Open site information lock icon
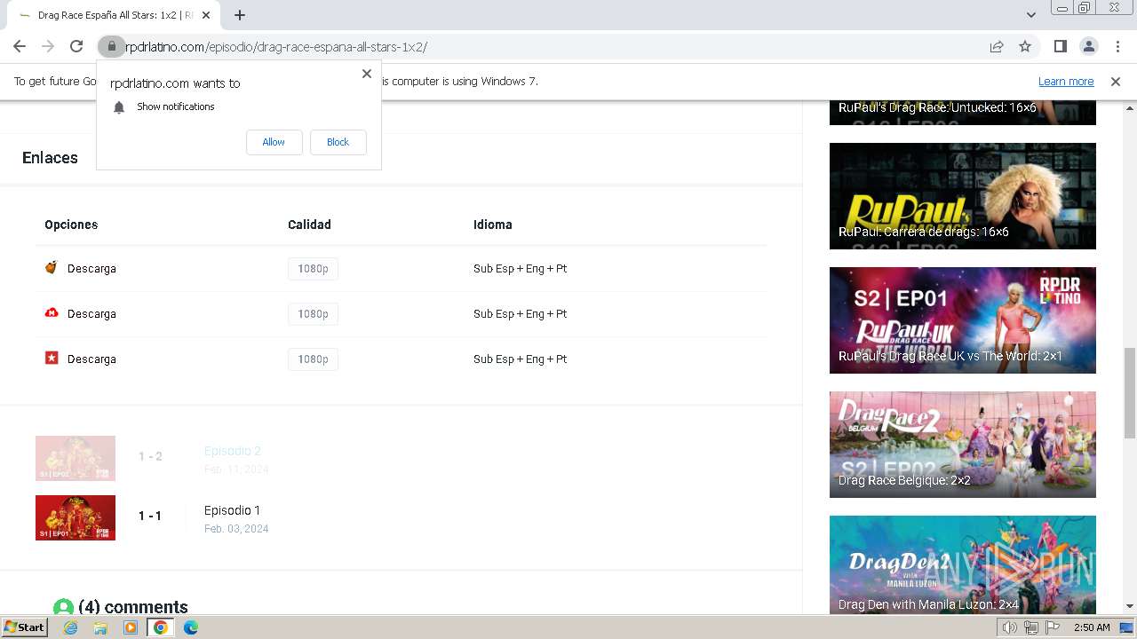 (110, 46)
